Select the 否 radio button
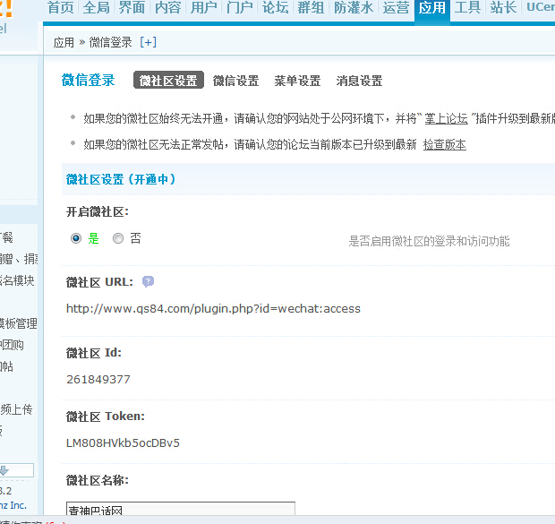555x524 pixels. click(118, 238)
